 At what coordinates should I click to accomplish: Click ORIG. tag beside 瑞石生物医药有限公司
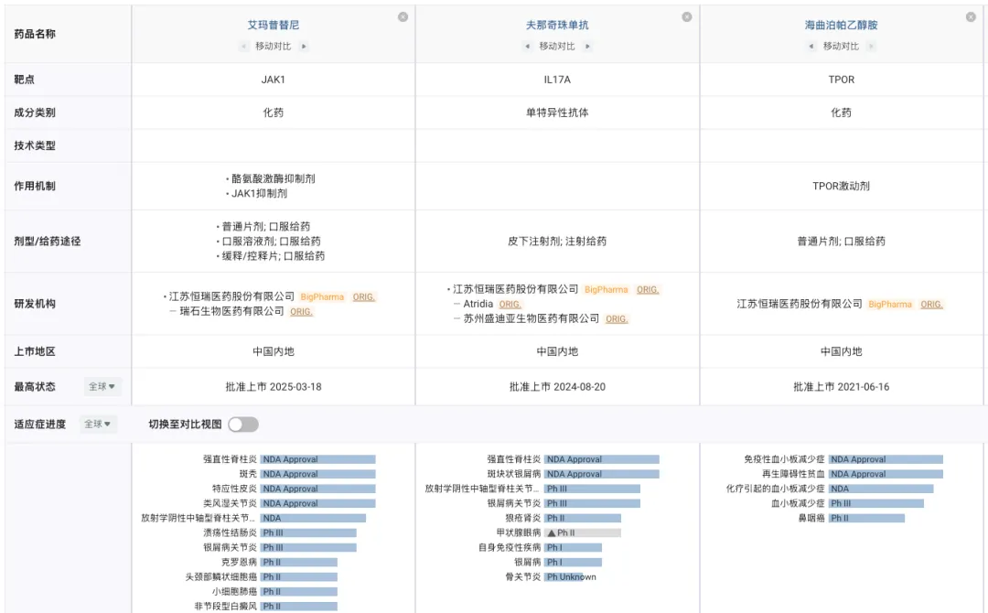(301, 312)
